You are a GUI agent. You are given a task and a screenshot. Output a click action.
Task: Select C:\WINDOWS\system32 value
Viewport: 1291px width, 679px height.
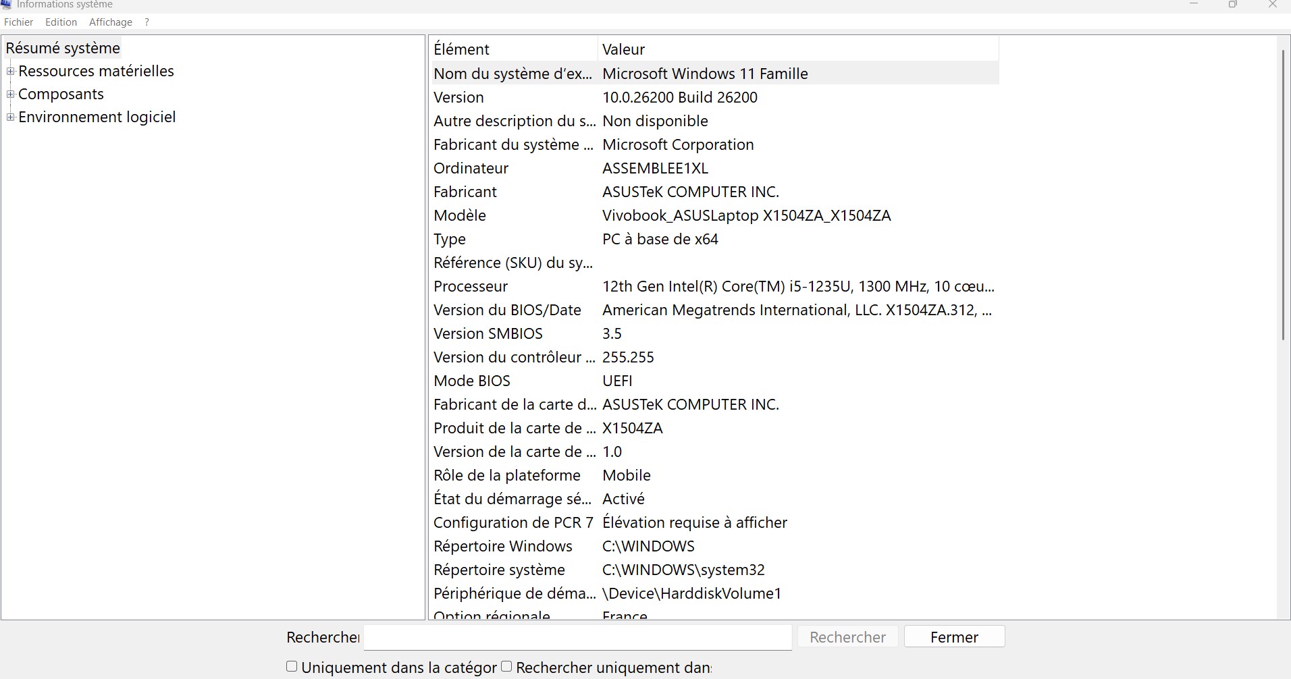[x=683, y=570]
